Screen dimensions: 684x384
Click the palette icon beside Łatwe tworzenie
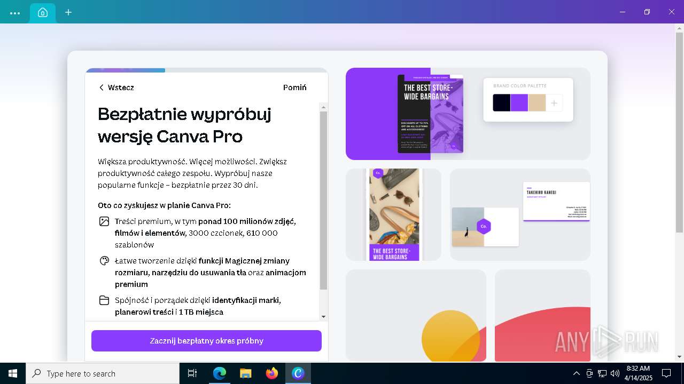(x=104, y=261)
